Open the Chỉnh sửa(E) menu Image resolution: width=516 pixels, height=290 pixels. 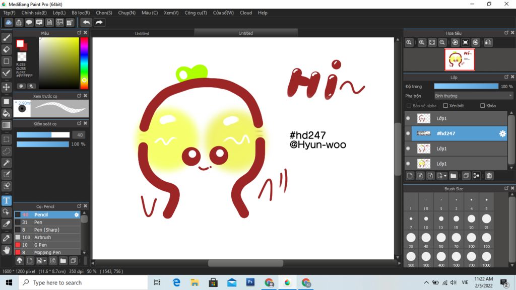click(34, 13)
